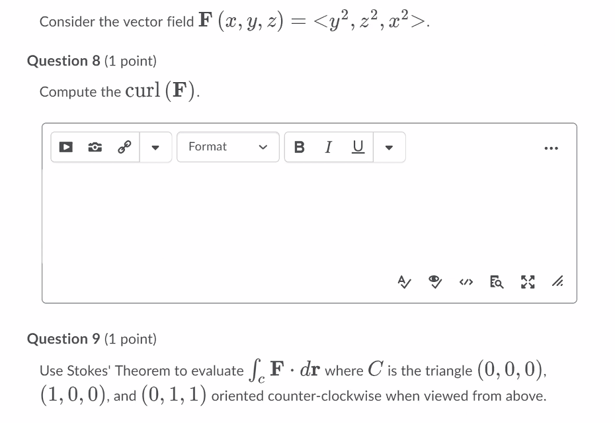The height and width of the screenshot is (423, 615).
Task: Open the accessibility checker
Action: click(x=434, y=281)
